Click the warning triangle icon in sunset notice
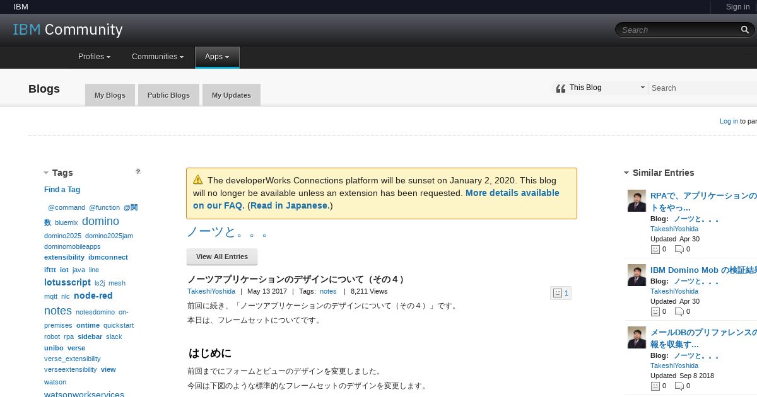Viewport: 757px width, 397px height. tap(198, 180)
